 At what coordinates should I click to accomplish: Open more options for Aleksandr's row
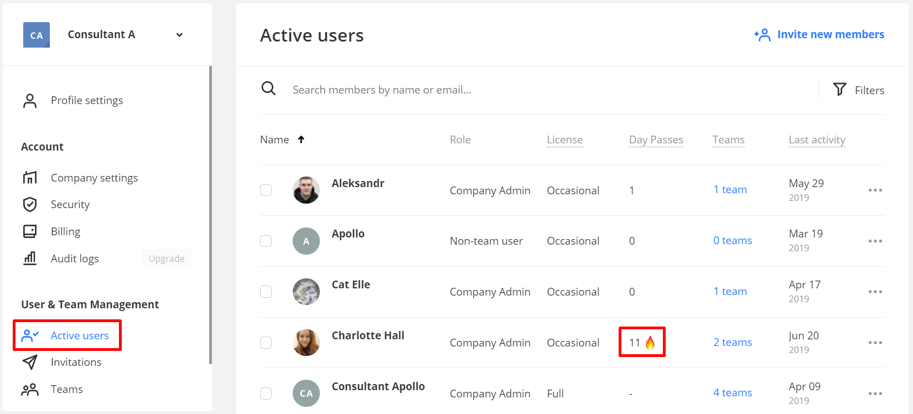(x=875, y=190)
